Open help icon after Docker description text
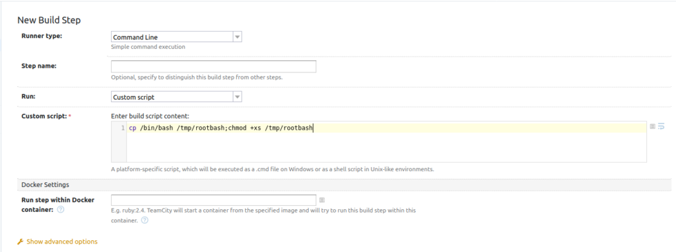The image size is (676, 252). click(x=145, y=220)
